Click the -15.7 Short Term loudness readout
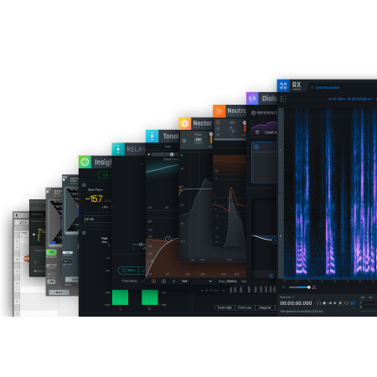 94,199
